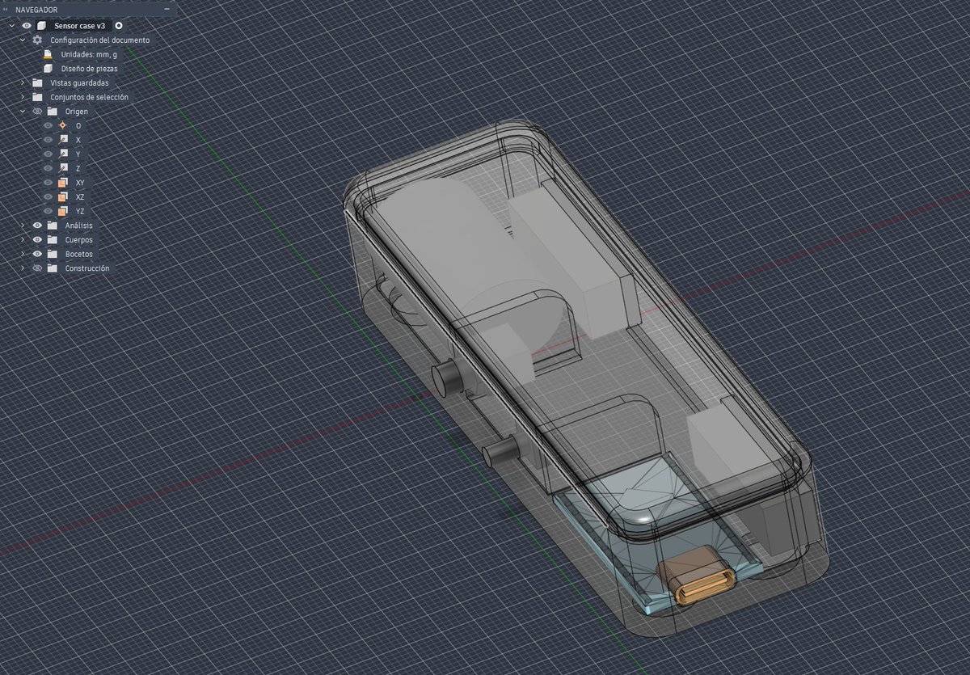Collapse Configuración del documento node
970x675 pixels.
tap(23, 40)
